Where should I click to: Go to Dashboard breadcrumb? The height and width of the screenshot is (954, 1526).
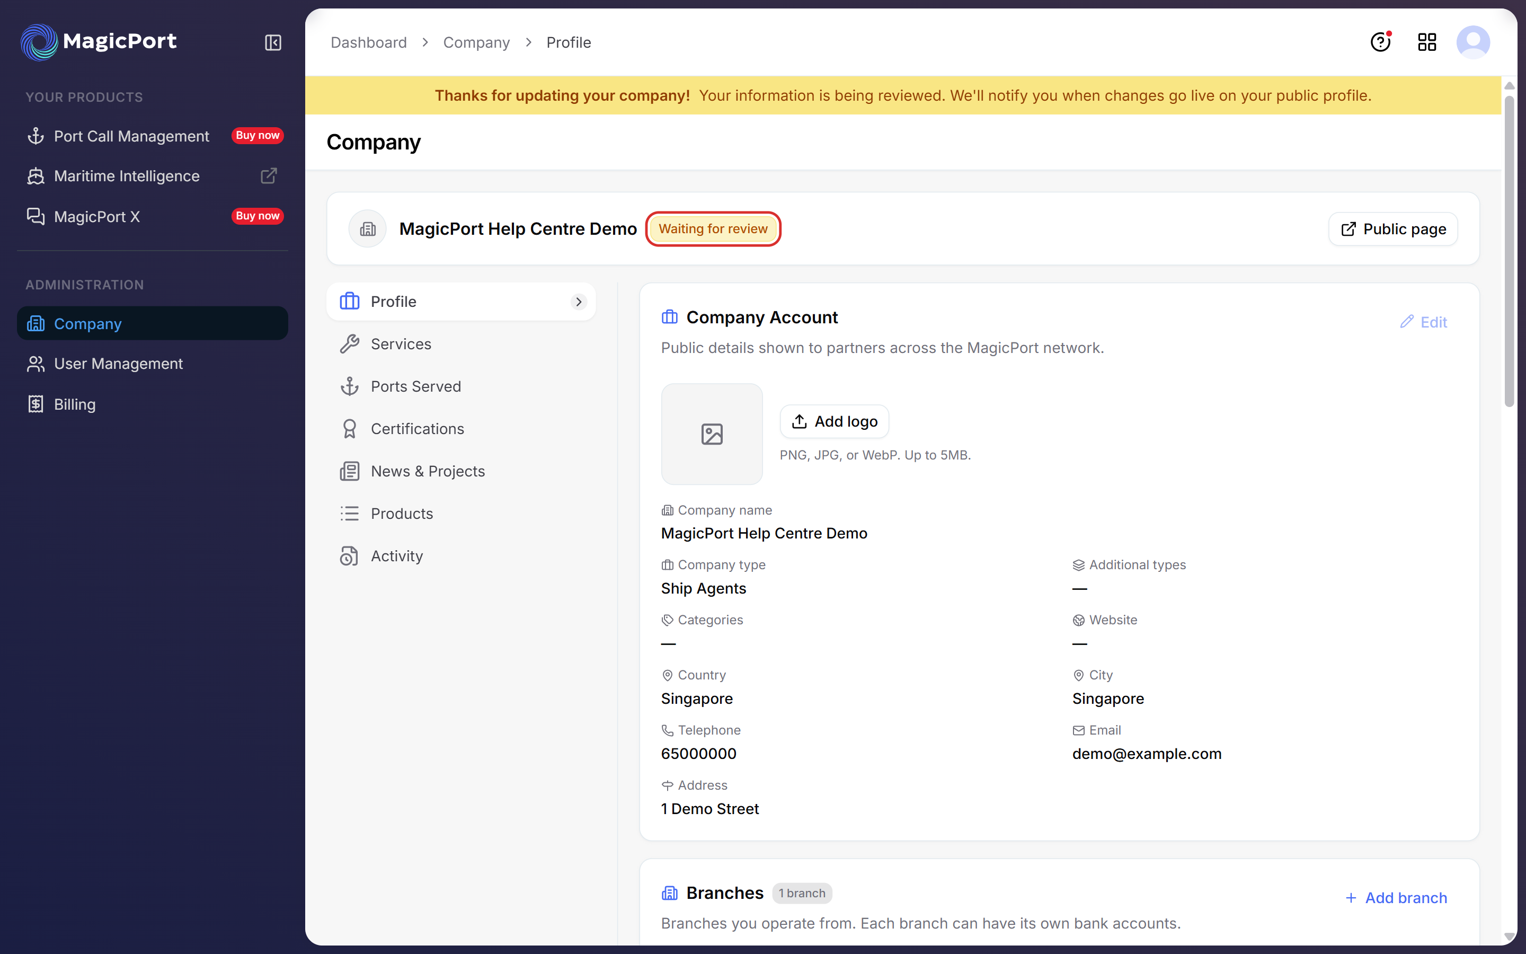pyautogui.click(x=368, y=42)
